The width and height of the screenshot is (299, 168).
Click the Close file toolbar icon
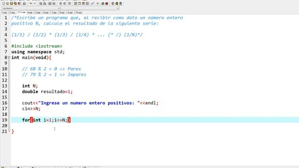[19, 3]
